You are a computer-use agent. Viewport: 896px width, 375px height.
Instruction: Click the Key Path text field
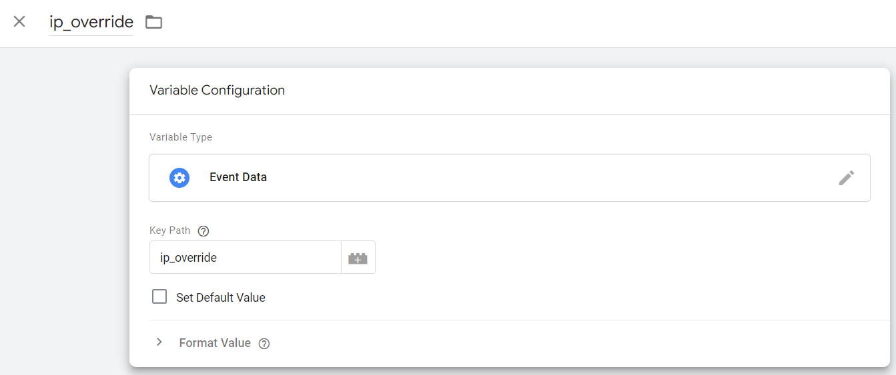pyautogui.click(x=245, y=258)
